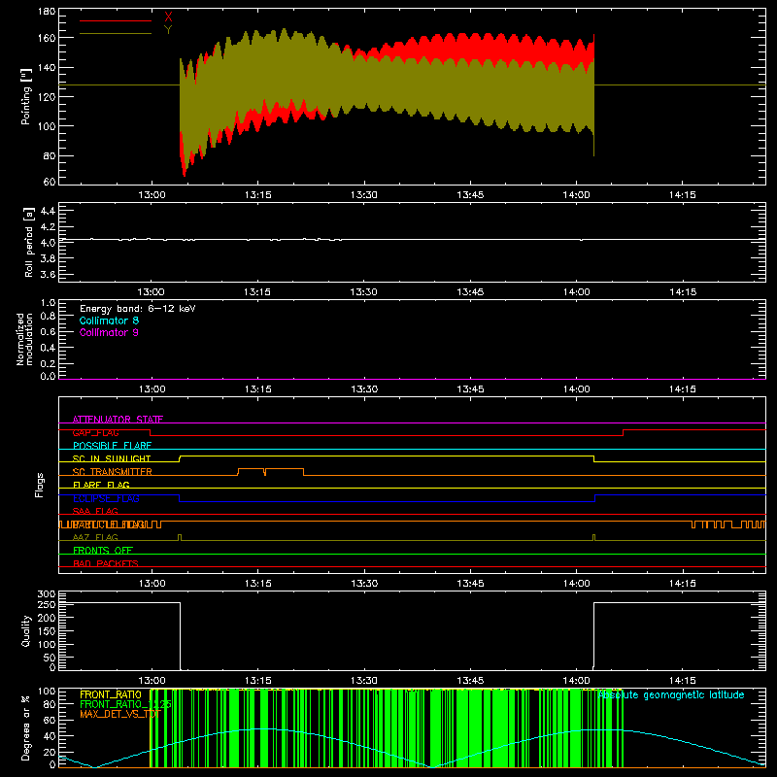
Task: Click the red X legend line
Action: coord(115,20)
